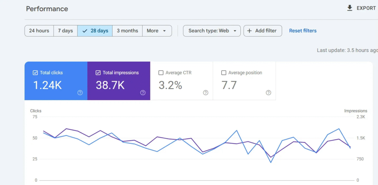Select the 28 days range
The image size is (378, 185).
[95, 31]
